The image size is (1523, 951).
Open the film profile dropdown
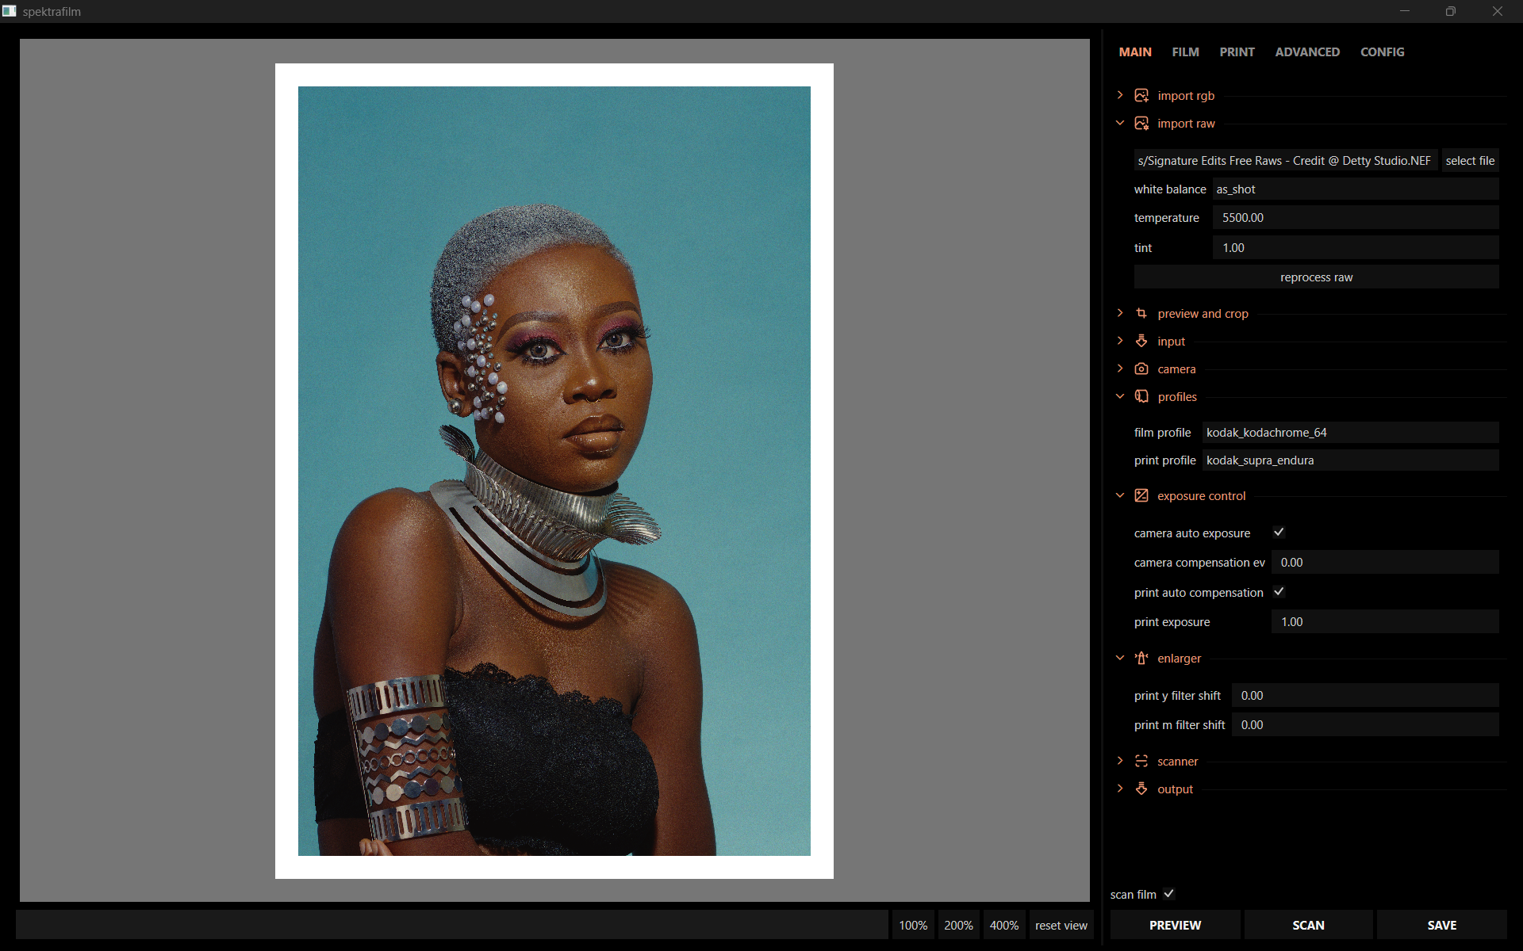point(1350,432)
